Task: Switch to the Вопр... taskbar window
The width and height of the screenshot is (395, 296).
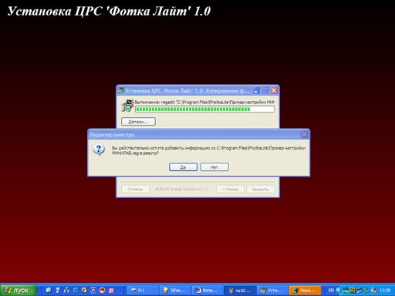Action: tap(207, 291)
